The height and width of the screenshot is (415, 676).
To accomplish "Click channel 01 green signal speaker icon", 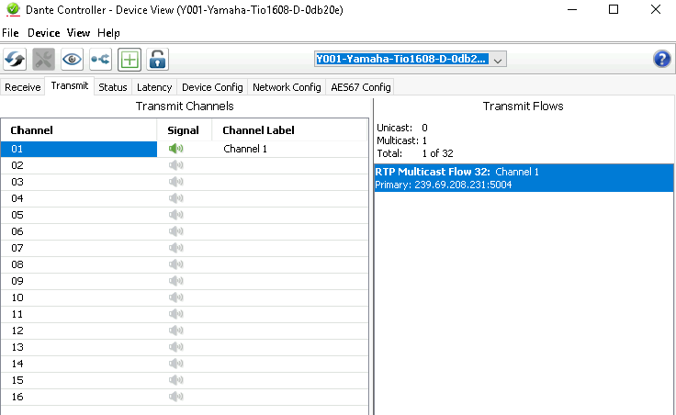I will point(176,149).
